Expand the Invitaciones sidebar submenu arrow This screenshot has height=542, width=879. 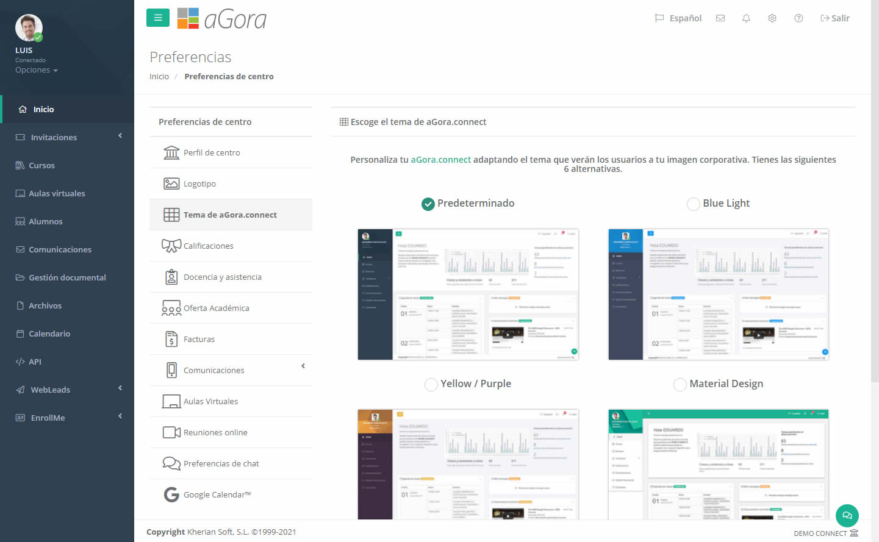120,135
